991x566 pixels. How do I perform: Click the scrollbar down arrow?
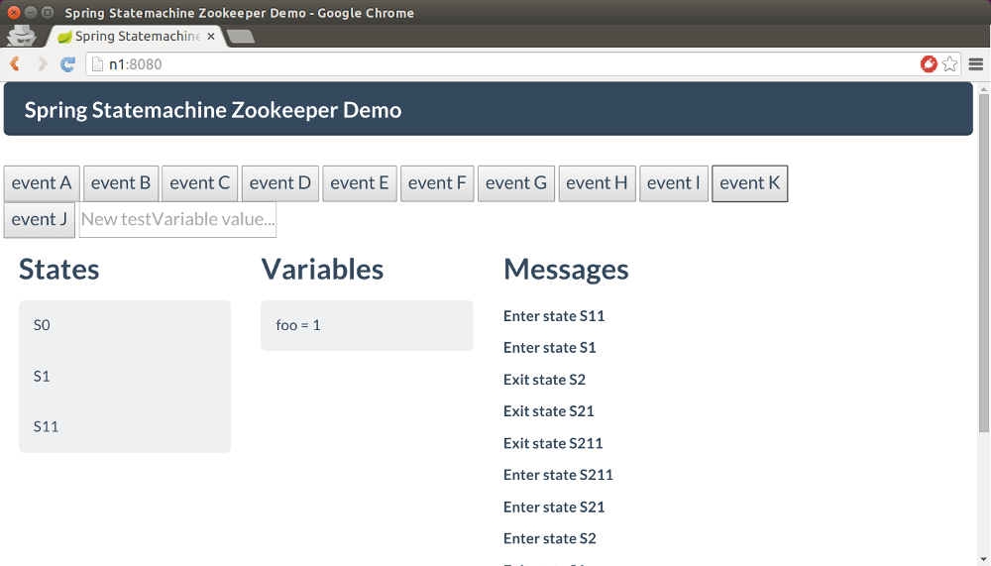983,560
